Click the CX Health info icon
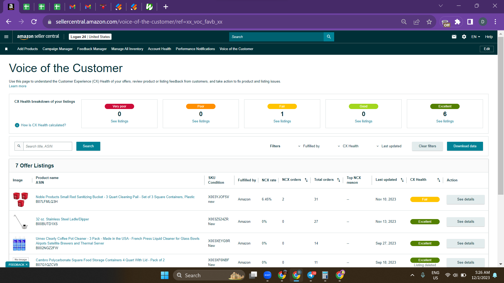Viewport: 504px width, 283px height. (17, 125)
